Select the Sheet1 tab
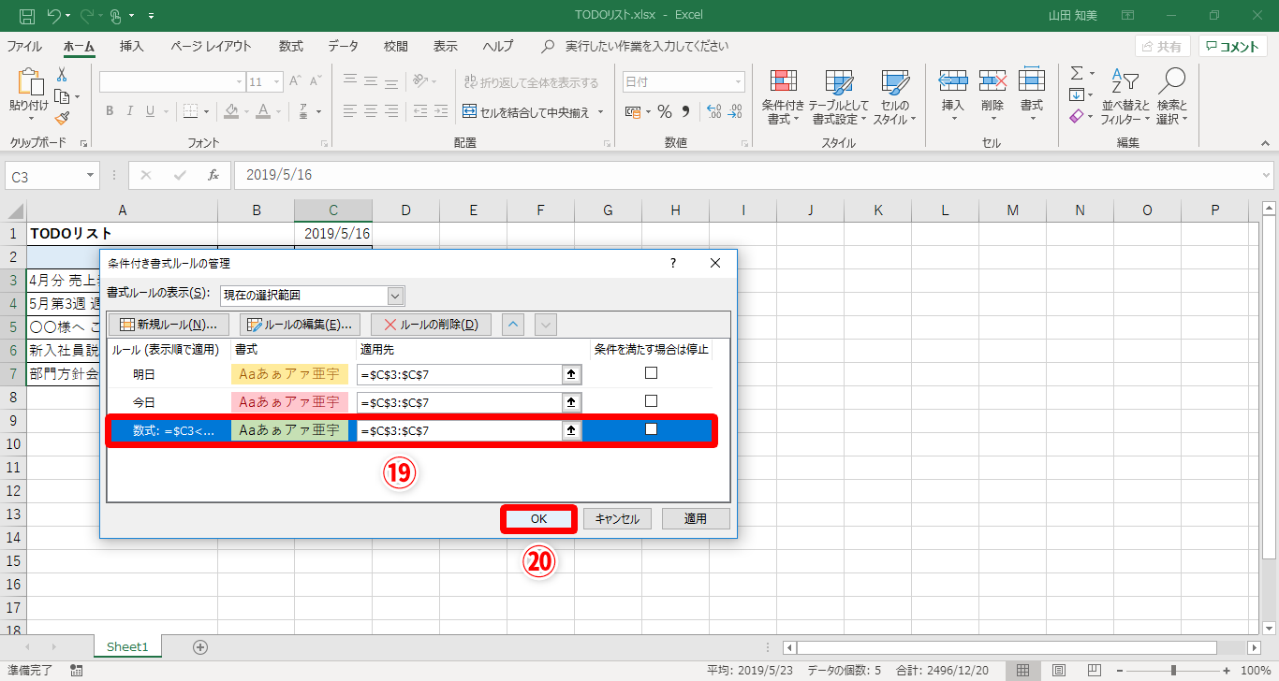The height and width of the screenshot is (681, 1279). tap(127, 647)
